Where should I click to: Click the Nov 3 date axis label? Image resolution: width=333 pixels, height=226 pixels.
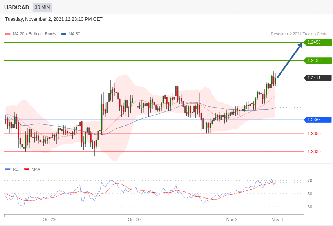(277, 219)
